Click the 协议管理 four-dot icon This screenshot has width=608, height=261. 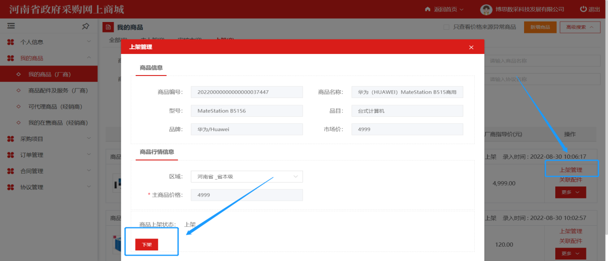tap(11, 187)
